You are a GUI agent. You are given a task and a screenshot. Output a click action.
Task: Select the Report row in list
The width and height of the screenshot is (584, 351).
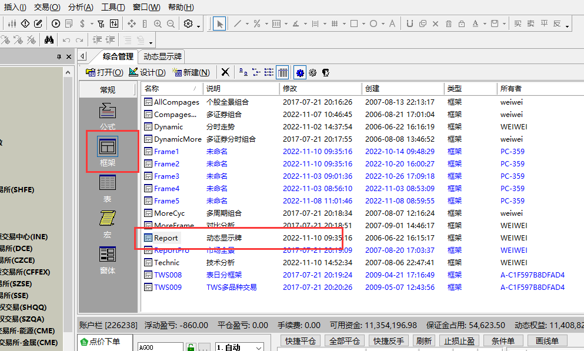coord(166,238)
